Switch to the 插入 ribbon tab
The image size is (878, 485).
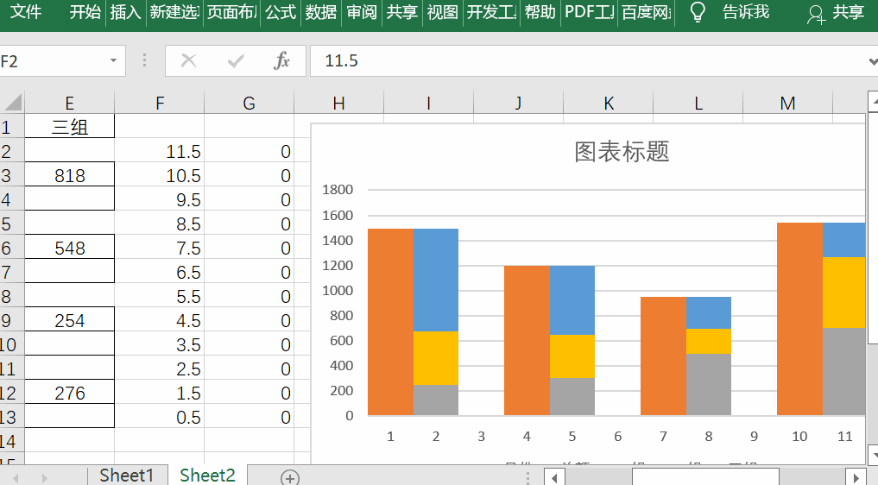[x=125, y=12]
